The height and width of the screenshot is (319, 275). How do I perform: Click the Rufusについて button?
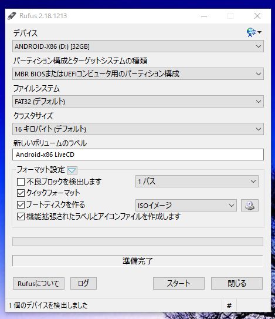(x=39, y=283)
